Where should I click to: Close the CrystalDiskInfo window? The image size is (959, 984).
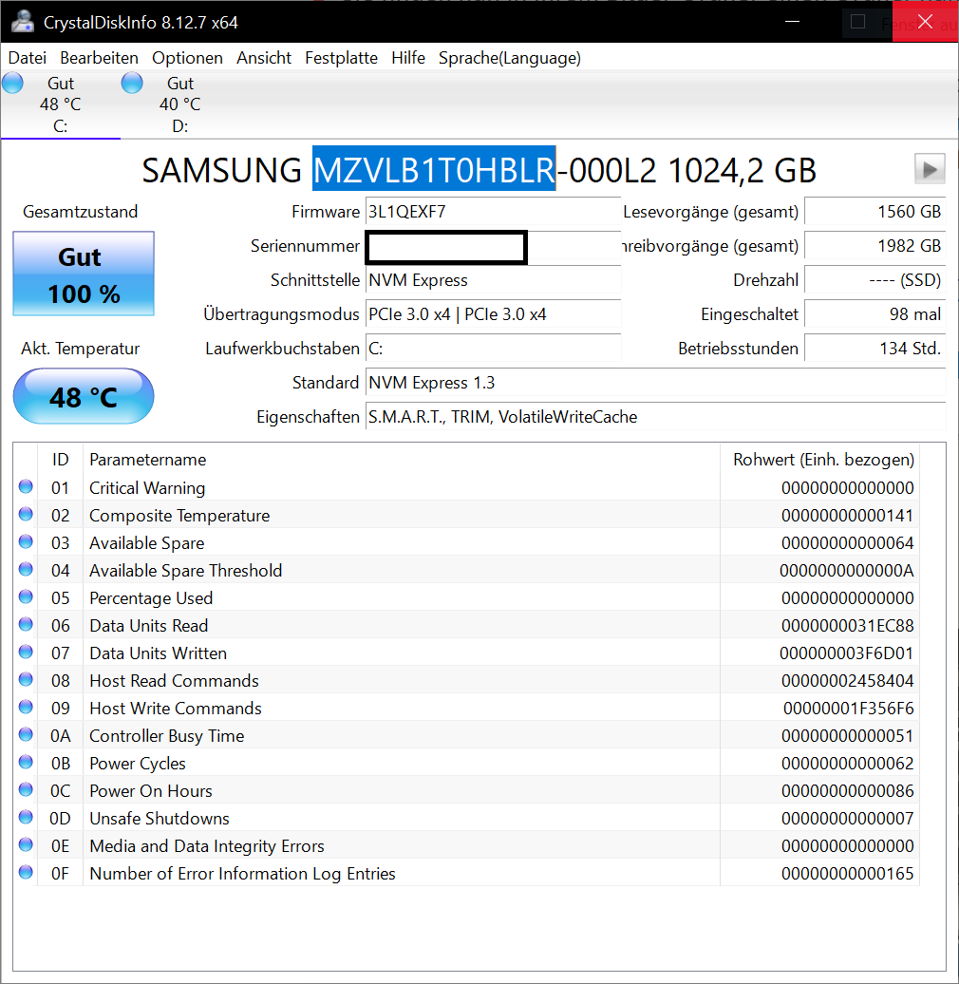[925, 21]
